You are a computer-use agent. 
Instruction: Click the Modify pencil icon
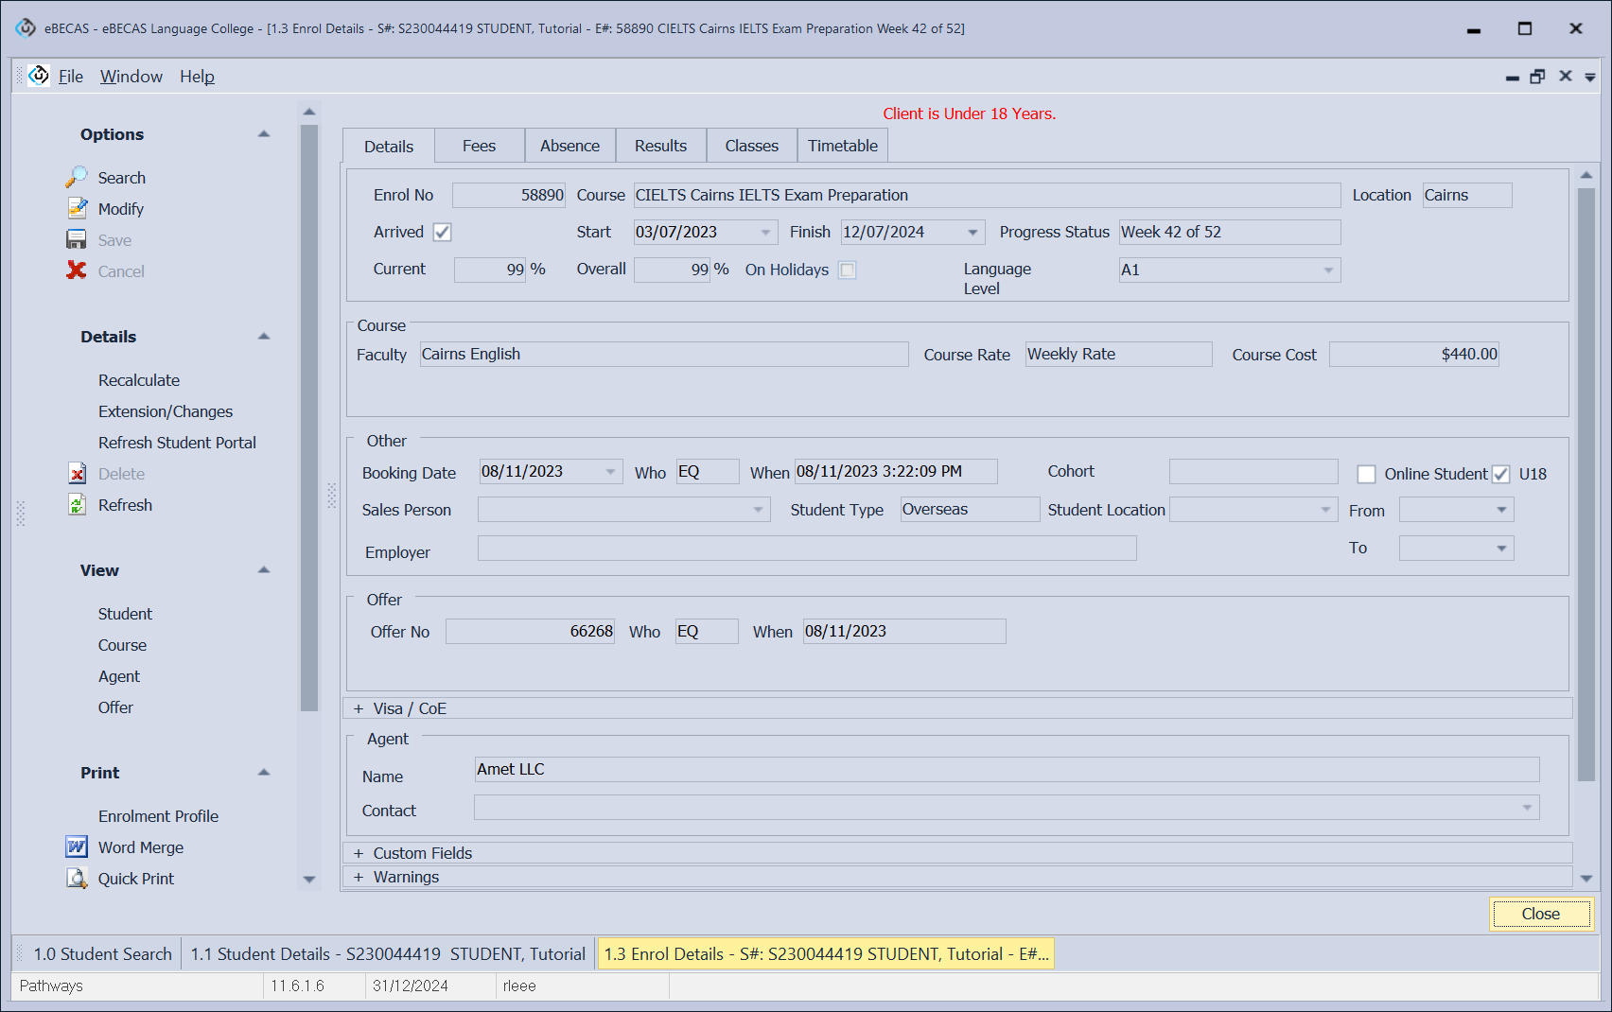(76, 209)
